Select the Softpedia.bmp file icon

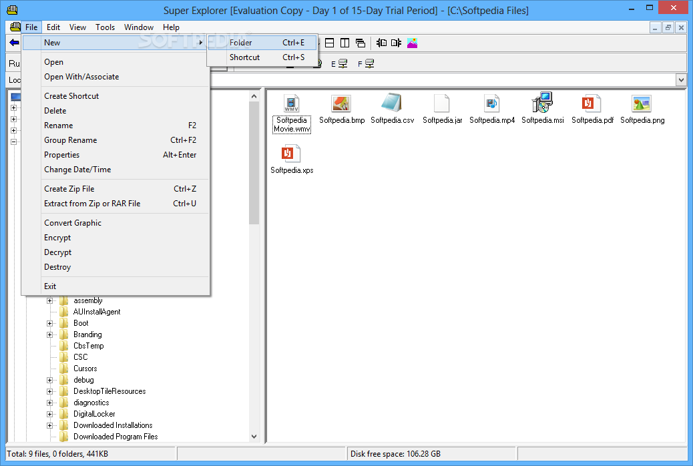[x=341, y=103]
